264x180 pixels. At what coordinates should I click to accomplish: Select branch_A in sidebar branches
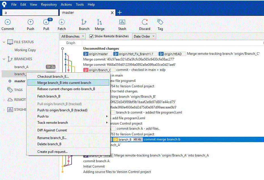[x=22, y=67]
